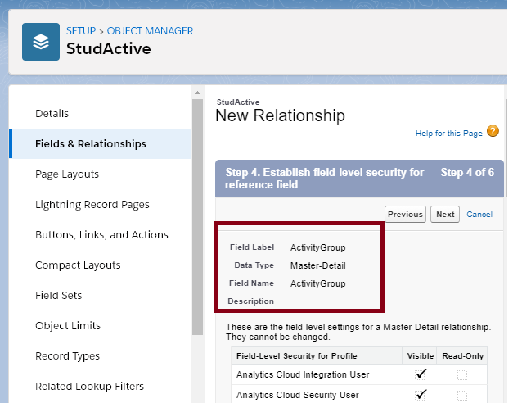Screen dimensions: 522x403
Task: Cancel the new relationship wizard
Action: (x=479, y=215)
